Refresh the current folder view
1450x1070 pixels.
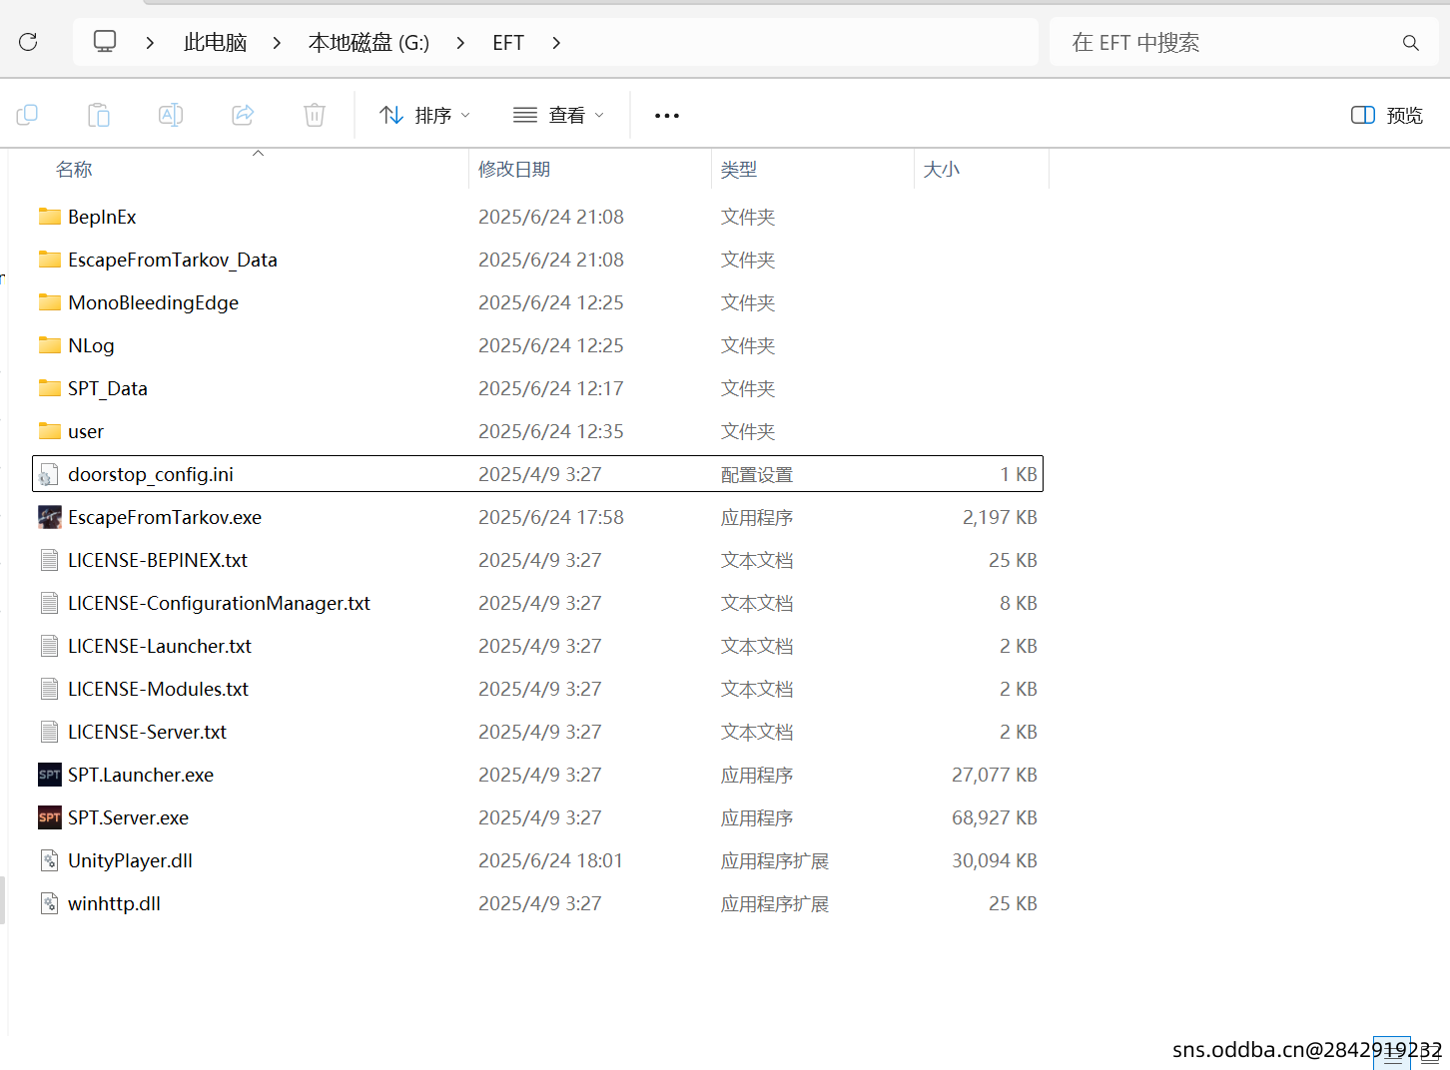click(x=28, y=42)
